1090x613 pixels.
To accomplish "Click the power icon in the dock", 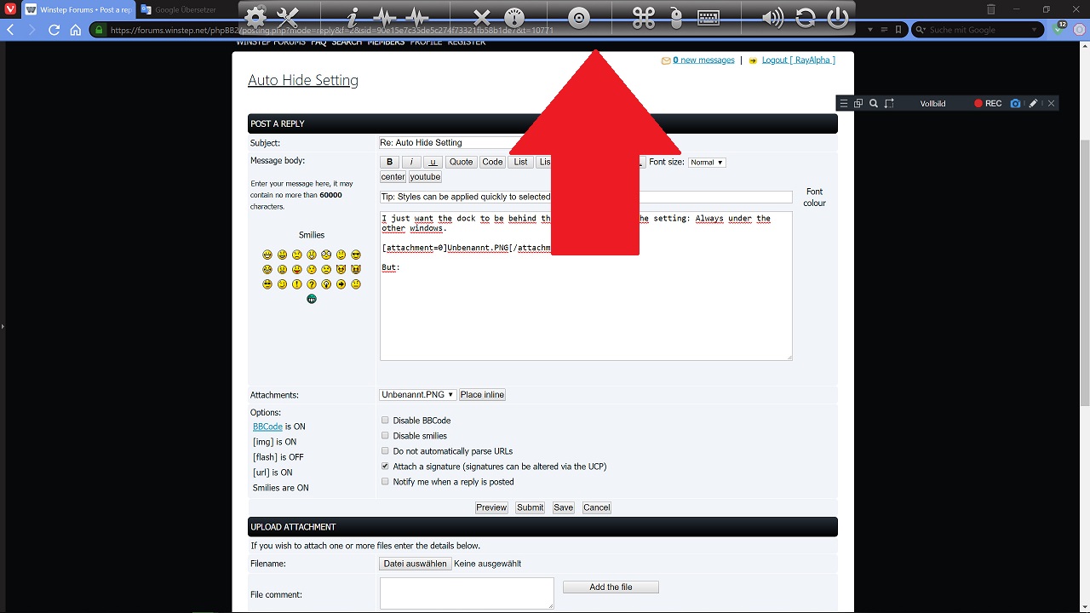I will 838,18.
